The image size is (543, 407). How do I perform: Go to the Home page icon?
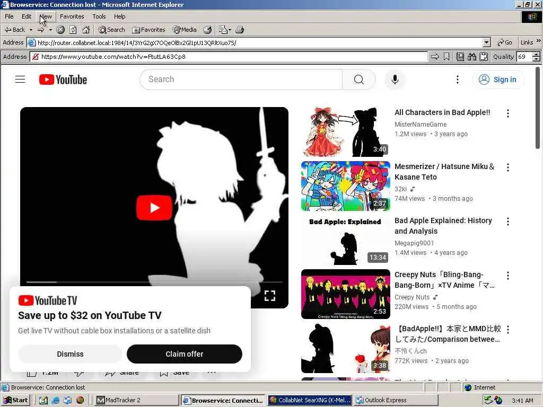point(86,30)
